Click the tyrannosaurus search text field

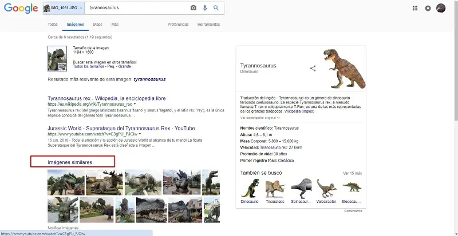[137, 8]
